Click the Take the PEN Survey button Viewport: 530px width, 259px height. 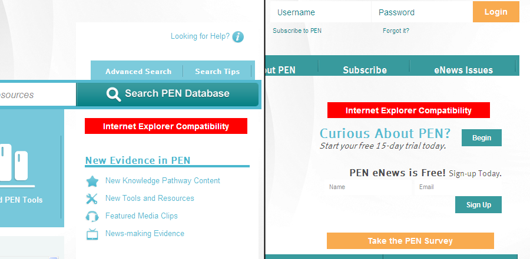click(x=410, y=241)
